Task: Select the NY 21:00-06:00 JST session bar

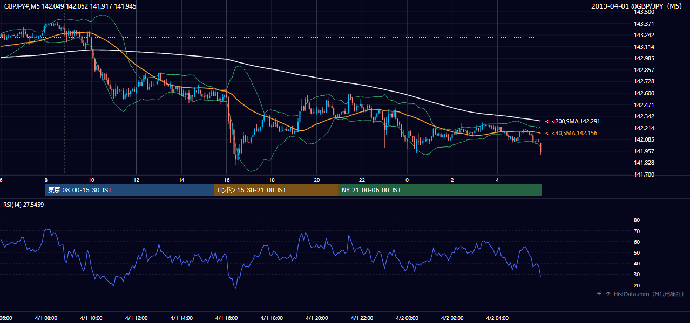Action: coord(440,190)
